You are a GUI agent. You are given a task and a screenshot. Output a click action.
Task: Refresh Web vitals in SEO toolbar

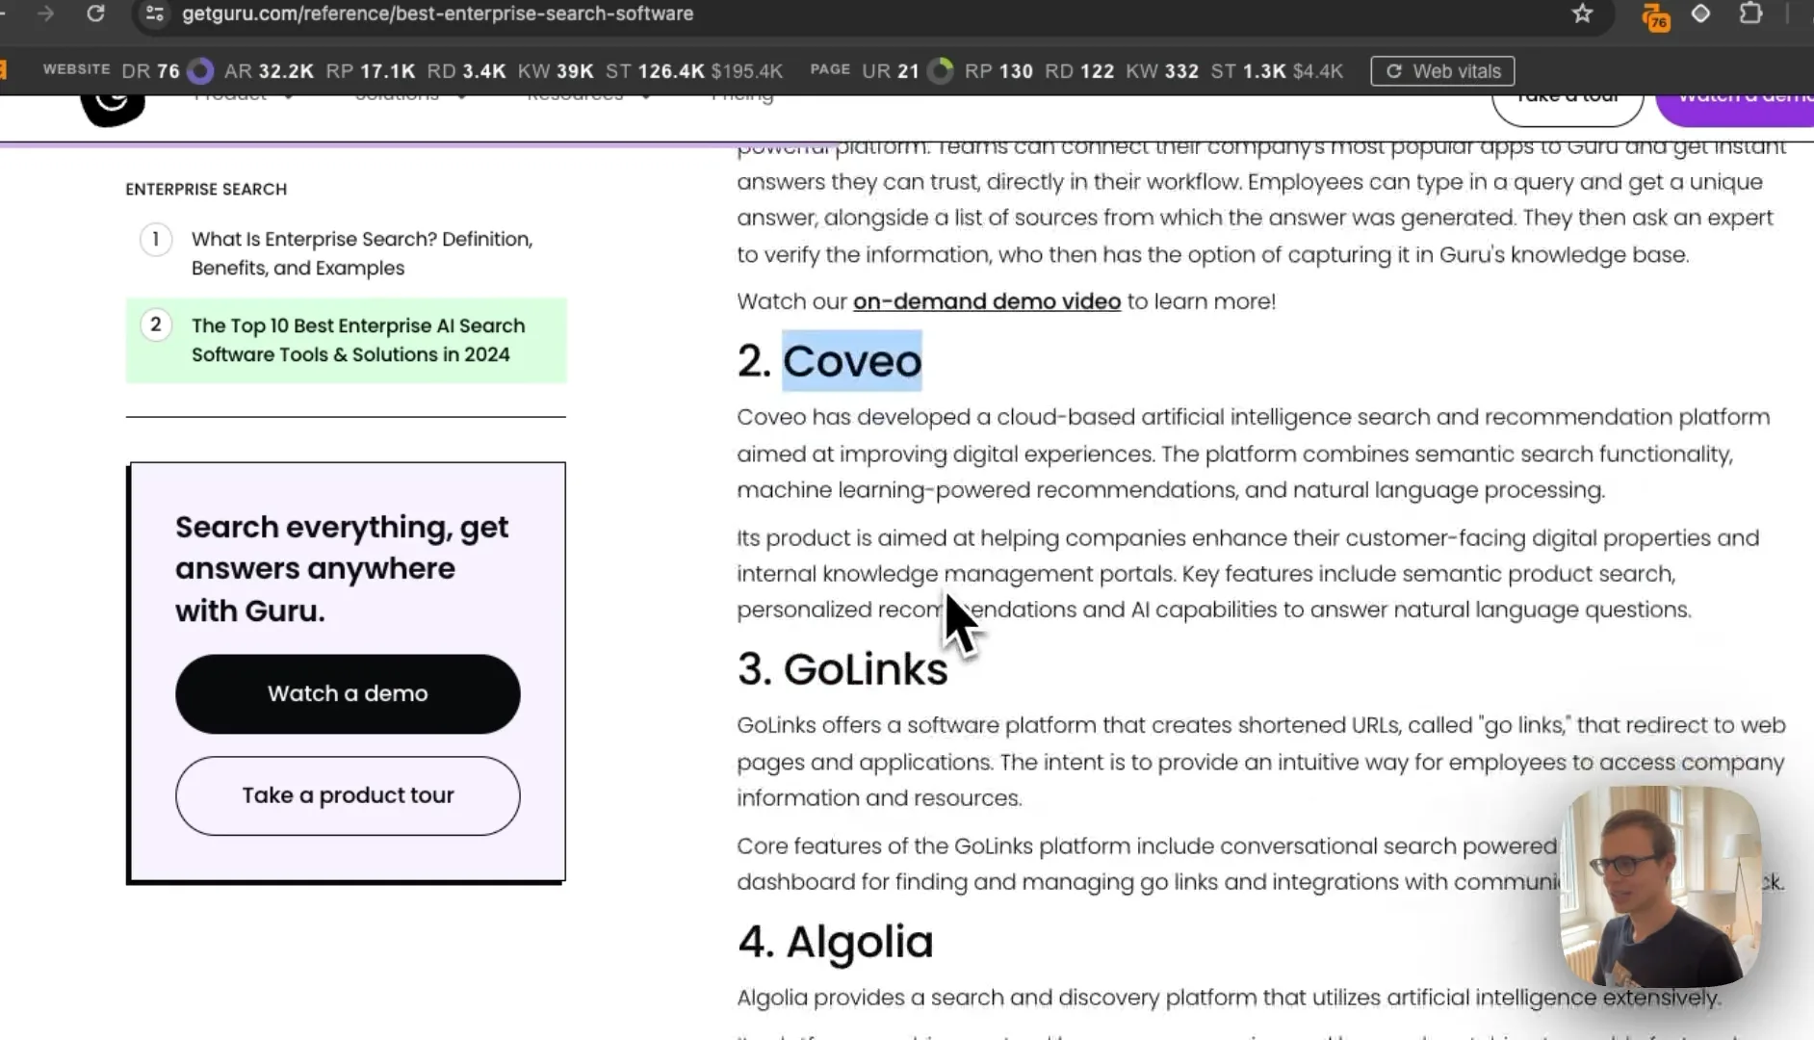tap(1442, 71)
